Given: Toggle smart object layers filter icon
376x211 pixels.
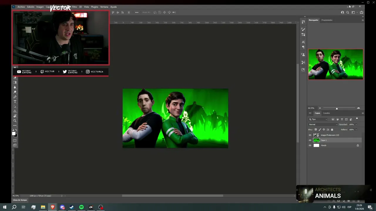Looking at the screenshot, I should (x=351, y=119).
